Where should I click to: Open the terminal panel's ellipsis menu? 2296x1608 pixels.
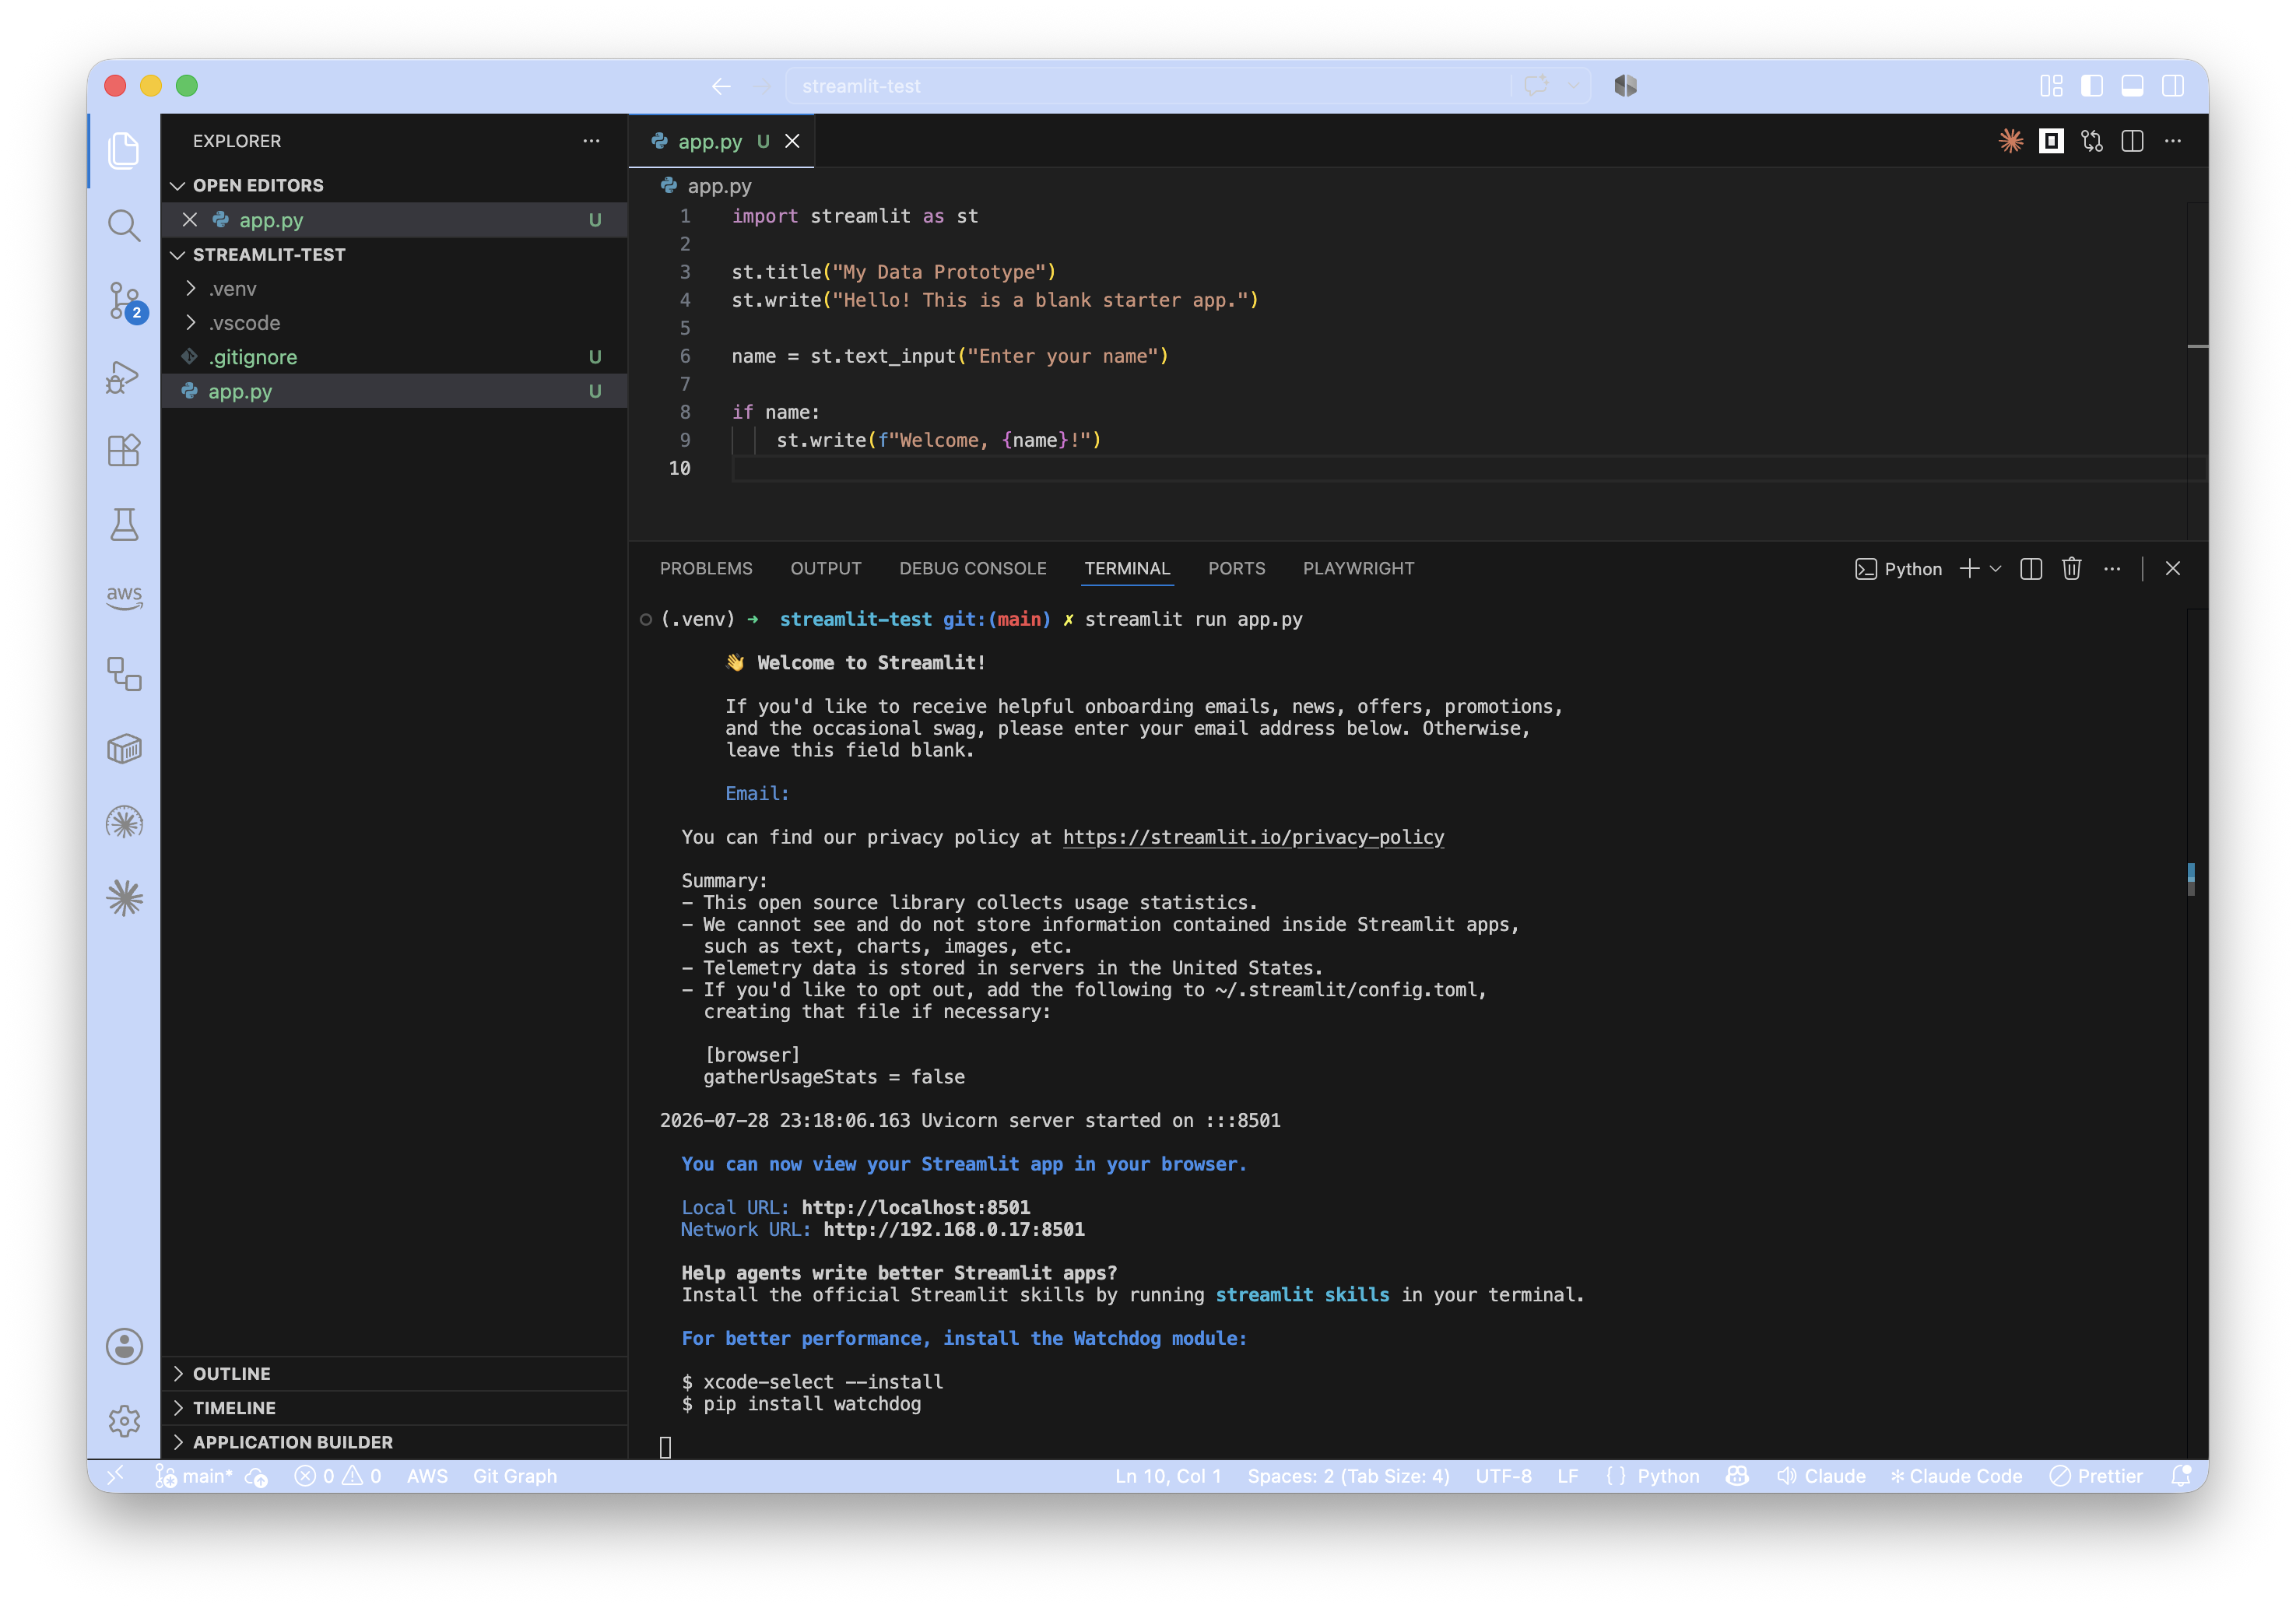2112,569
